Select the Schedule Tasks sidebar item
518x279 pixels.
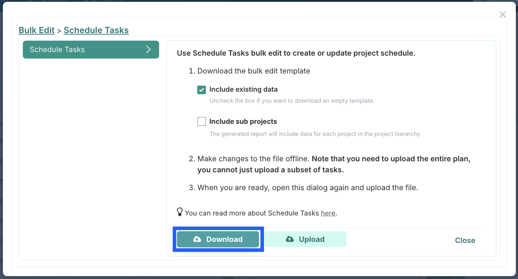coord(91,50)
